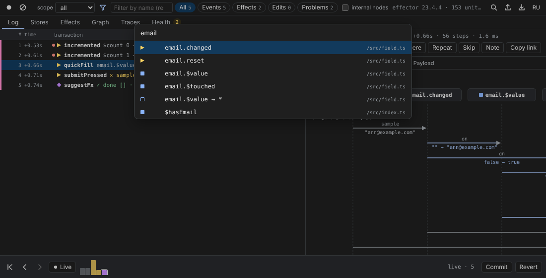The image size is (546, 278).
Task: Click first gray bar in timeline histogram
Action: (82, 272)
